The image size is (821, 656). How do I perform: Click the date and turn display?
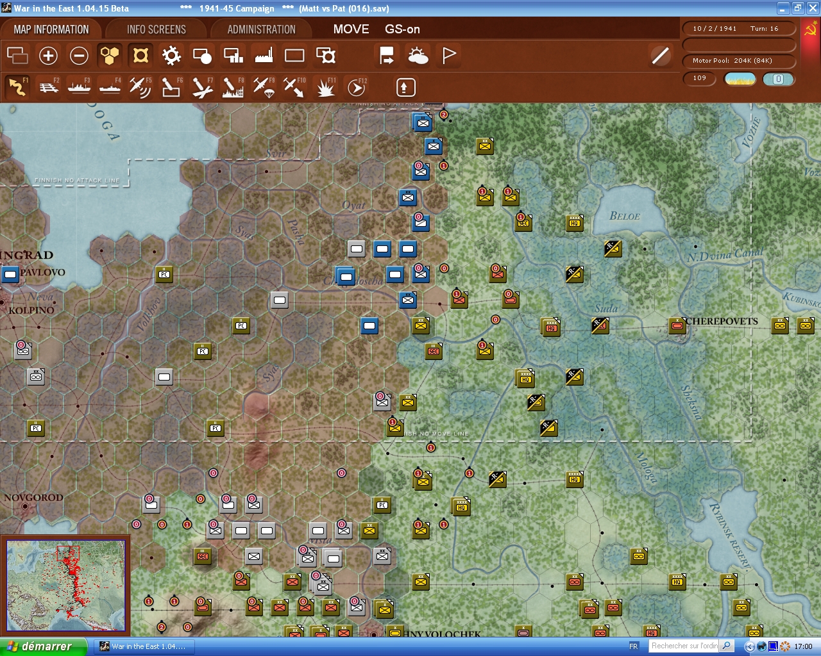(x=740, y=29)
